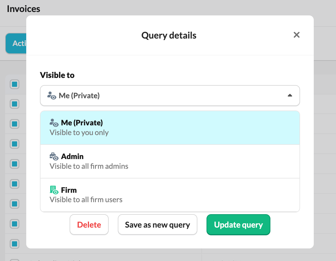Image resolution: width=336 pixels, height=261 pixels.
Task: Toggle the fifth checkbox from the top
Action: (x=15, y=164)
